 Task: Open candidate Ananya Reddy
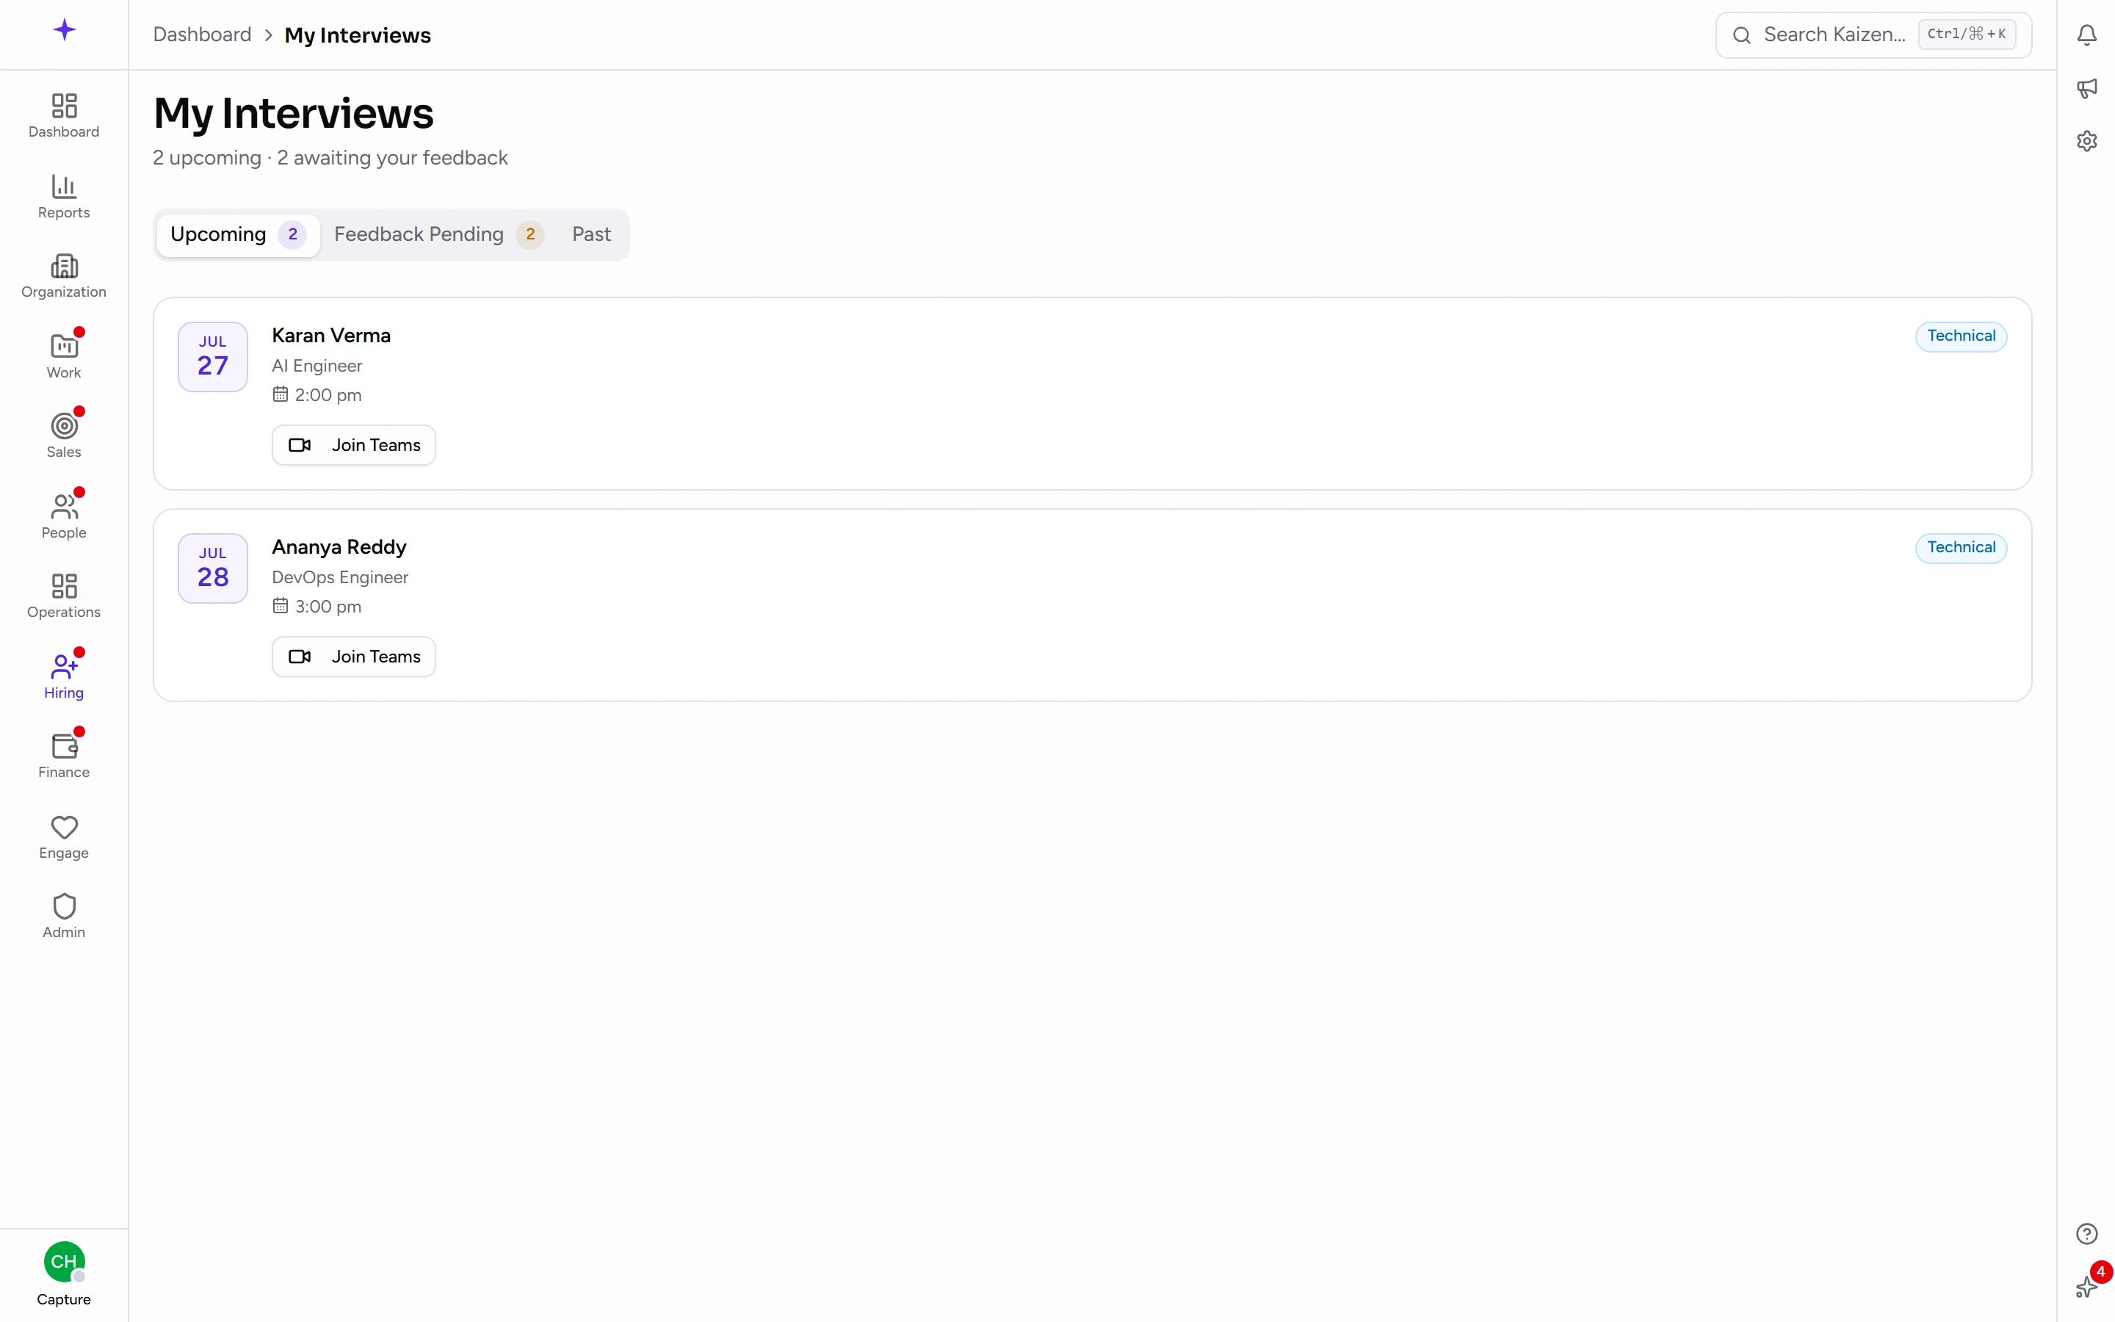point(339,547)
